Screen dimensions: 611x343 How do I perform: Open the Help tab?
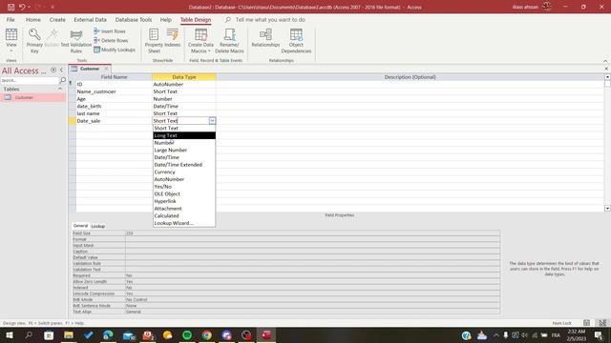(x=165, y=19)
